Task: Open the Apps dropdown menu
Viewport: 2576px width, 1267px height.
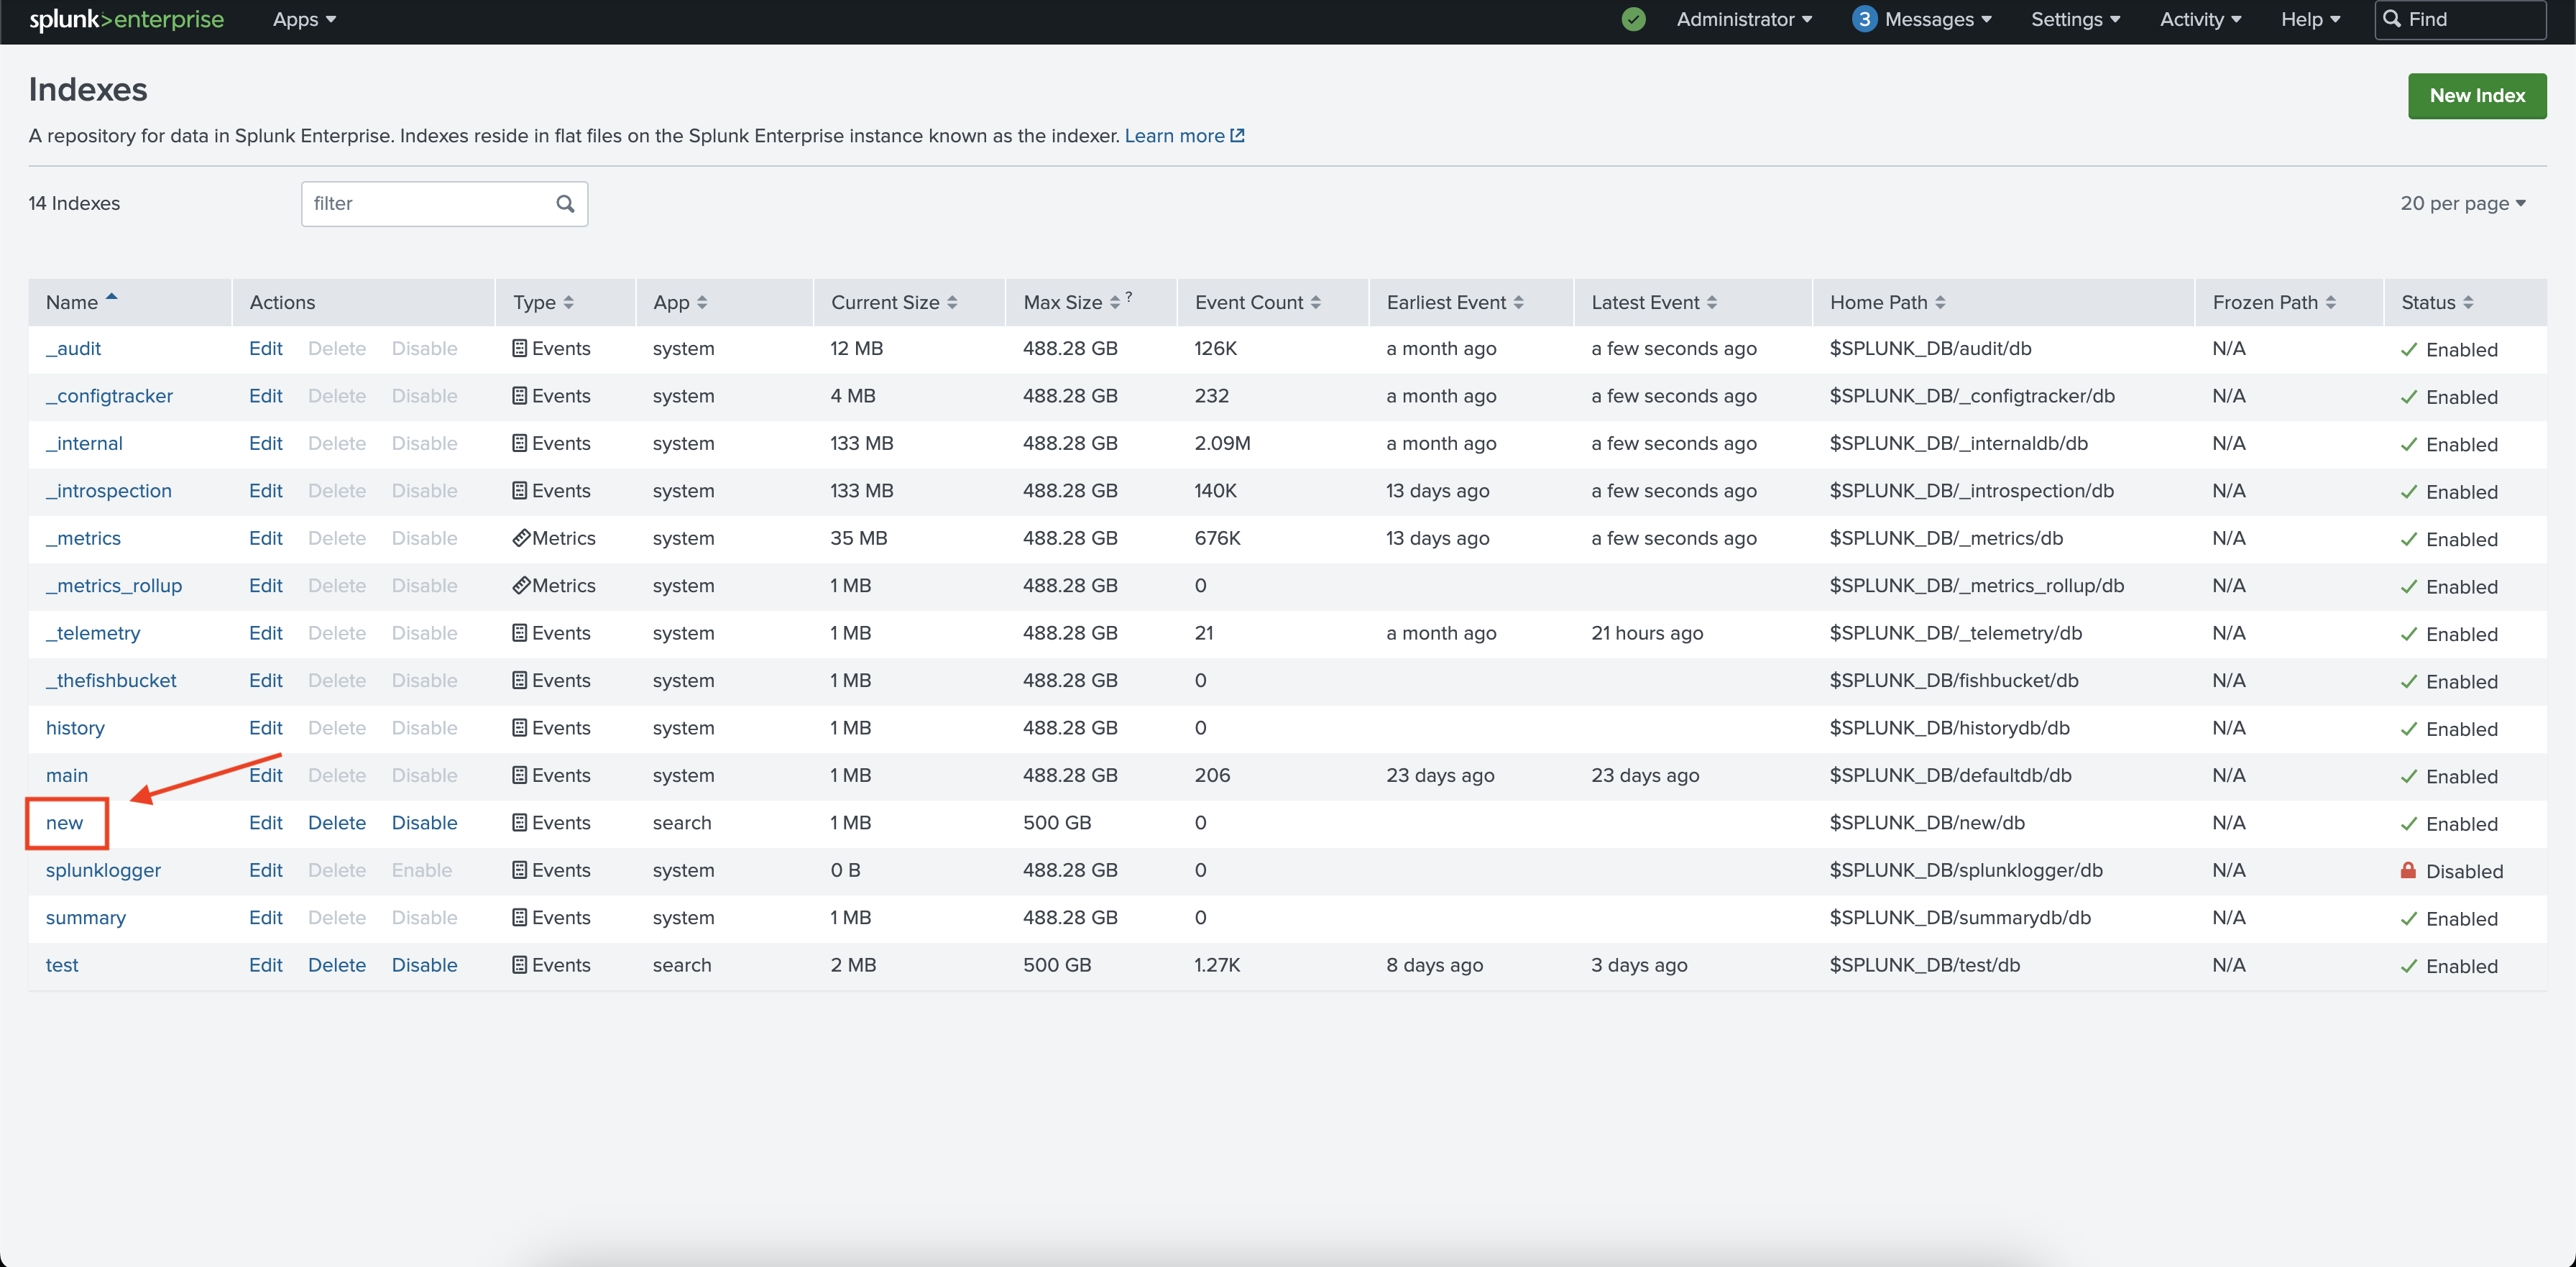Action: pos(304,19)
